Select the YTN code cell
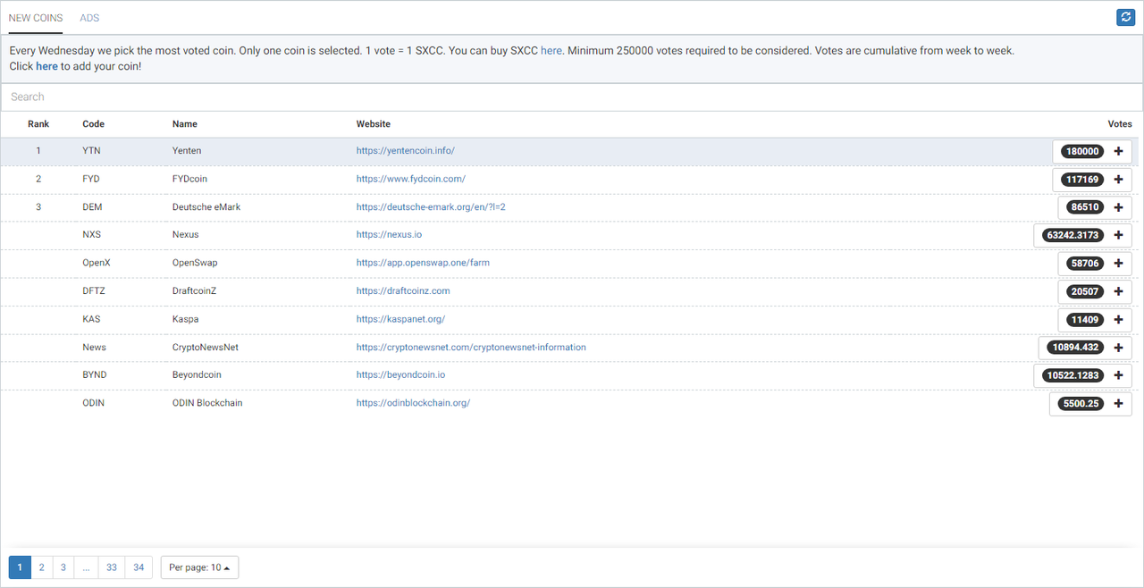Viewport: 1144px width, 588px height. click(x=91, y=151)
